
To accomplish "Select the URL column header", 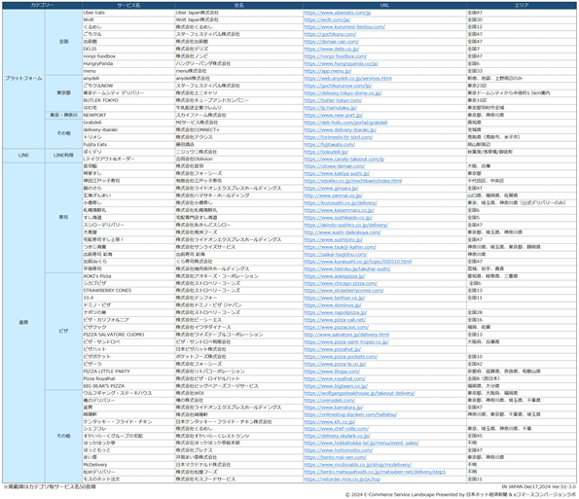I will [384, 6].
